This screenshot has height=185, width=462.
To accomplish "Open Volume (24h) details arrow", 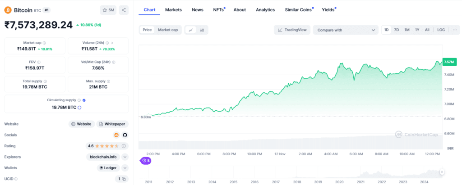I will (x=112, y=43).
